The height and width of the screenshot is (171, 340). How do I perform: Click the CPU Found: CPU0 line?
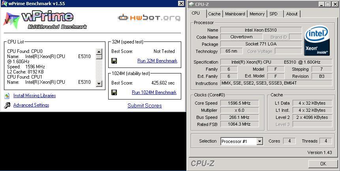(x=25, y=51)
